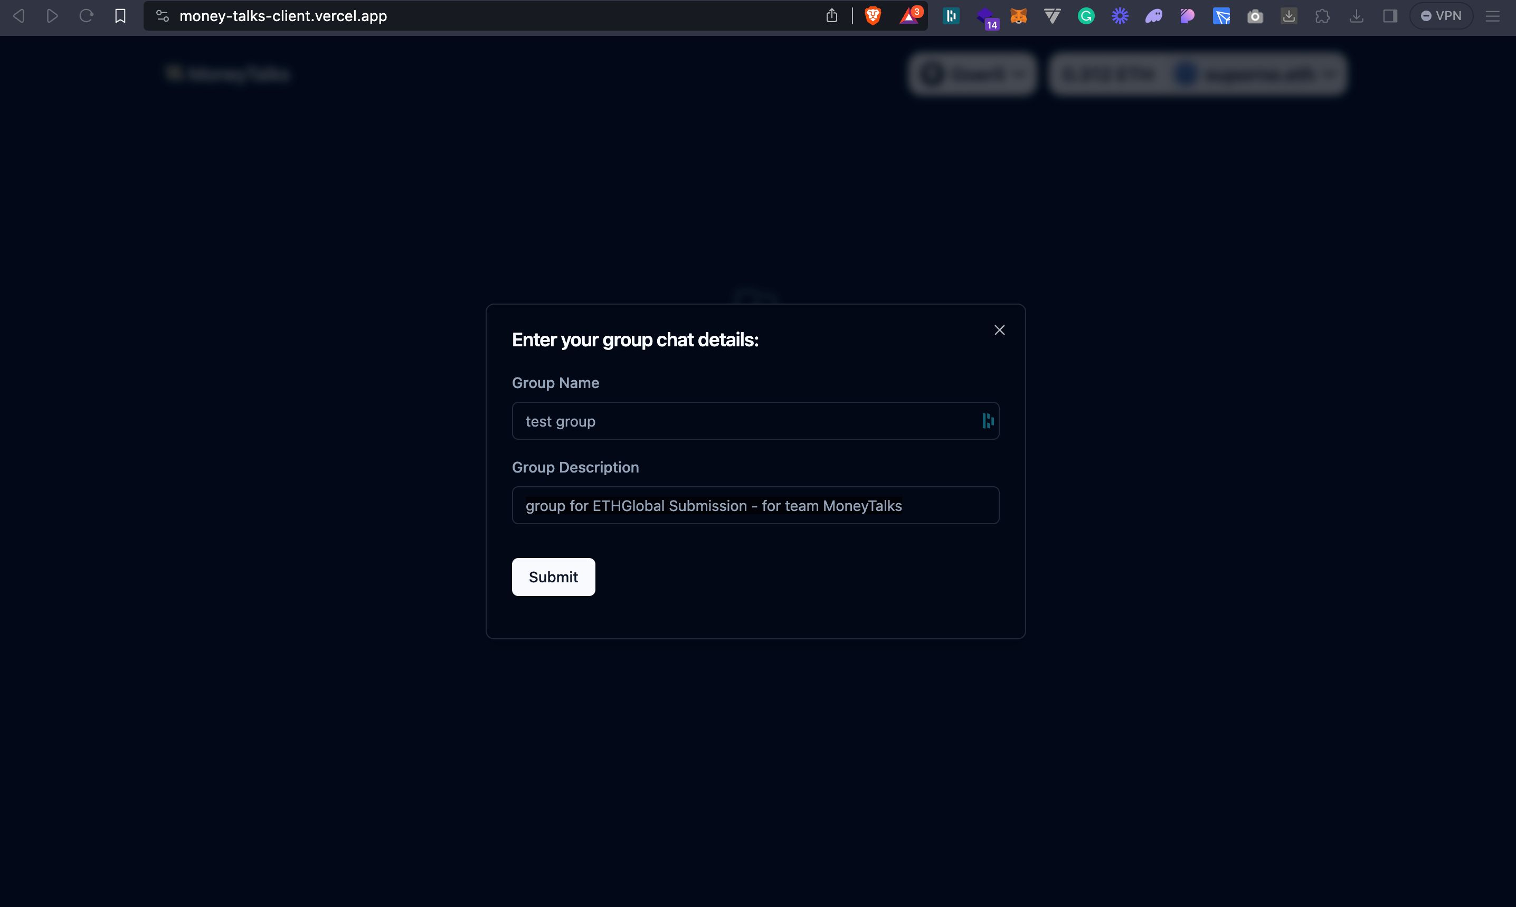Open Brave Shields lion icon
The width and height of the screenshot is (1516, 907).
click(873, 16)
